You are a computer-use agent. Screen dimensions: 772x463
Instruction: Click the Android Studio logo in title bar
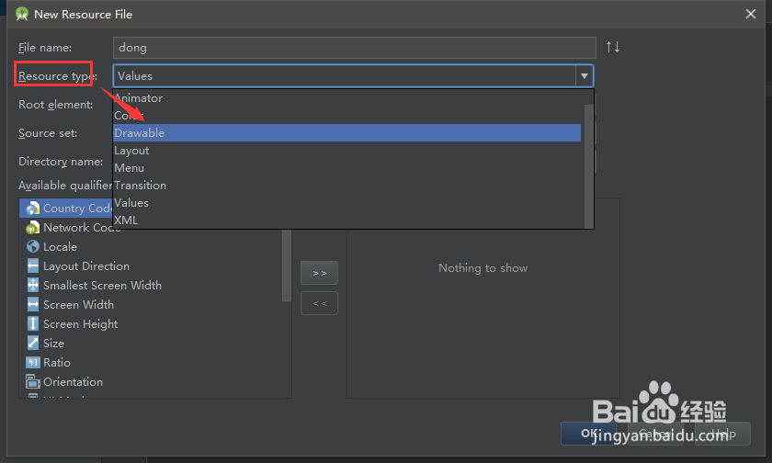point(22,14)
